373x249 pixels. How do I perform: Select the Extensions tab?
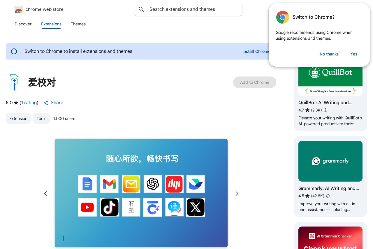pos(51,24)
